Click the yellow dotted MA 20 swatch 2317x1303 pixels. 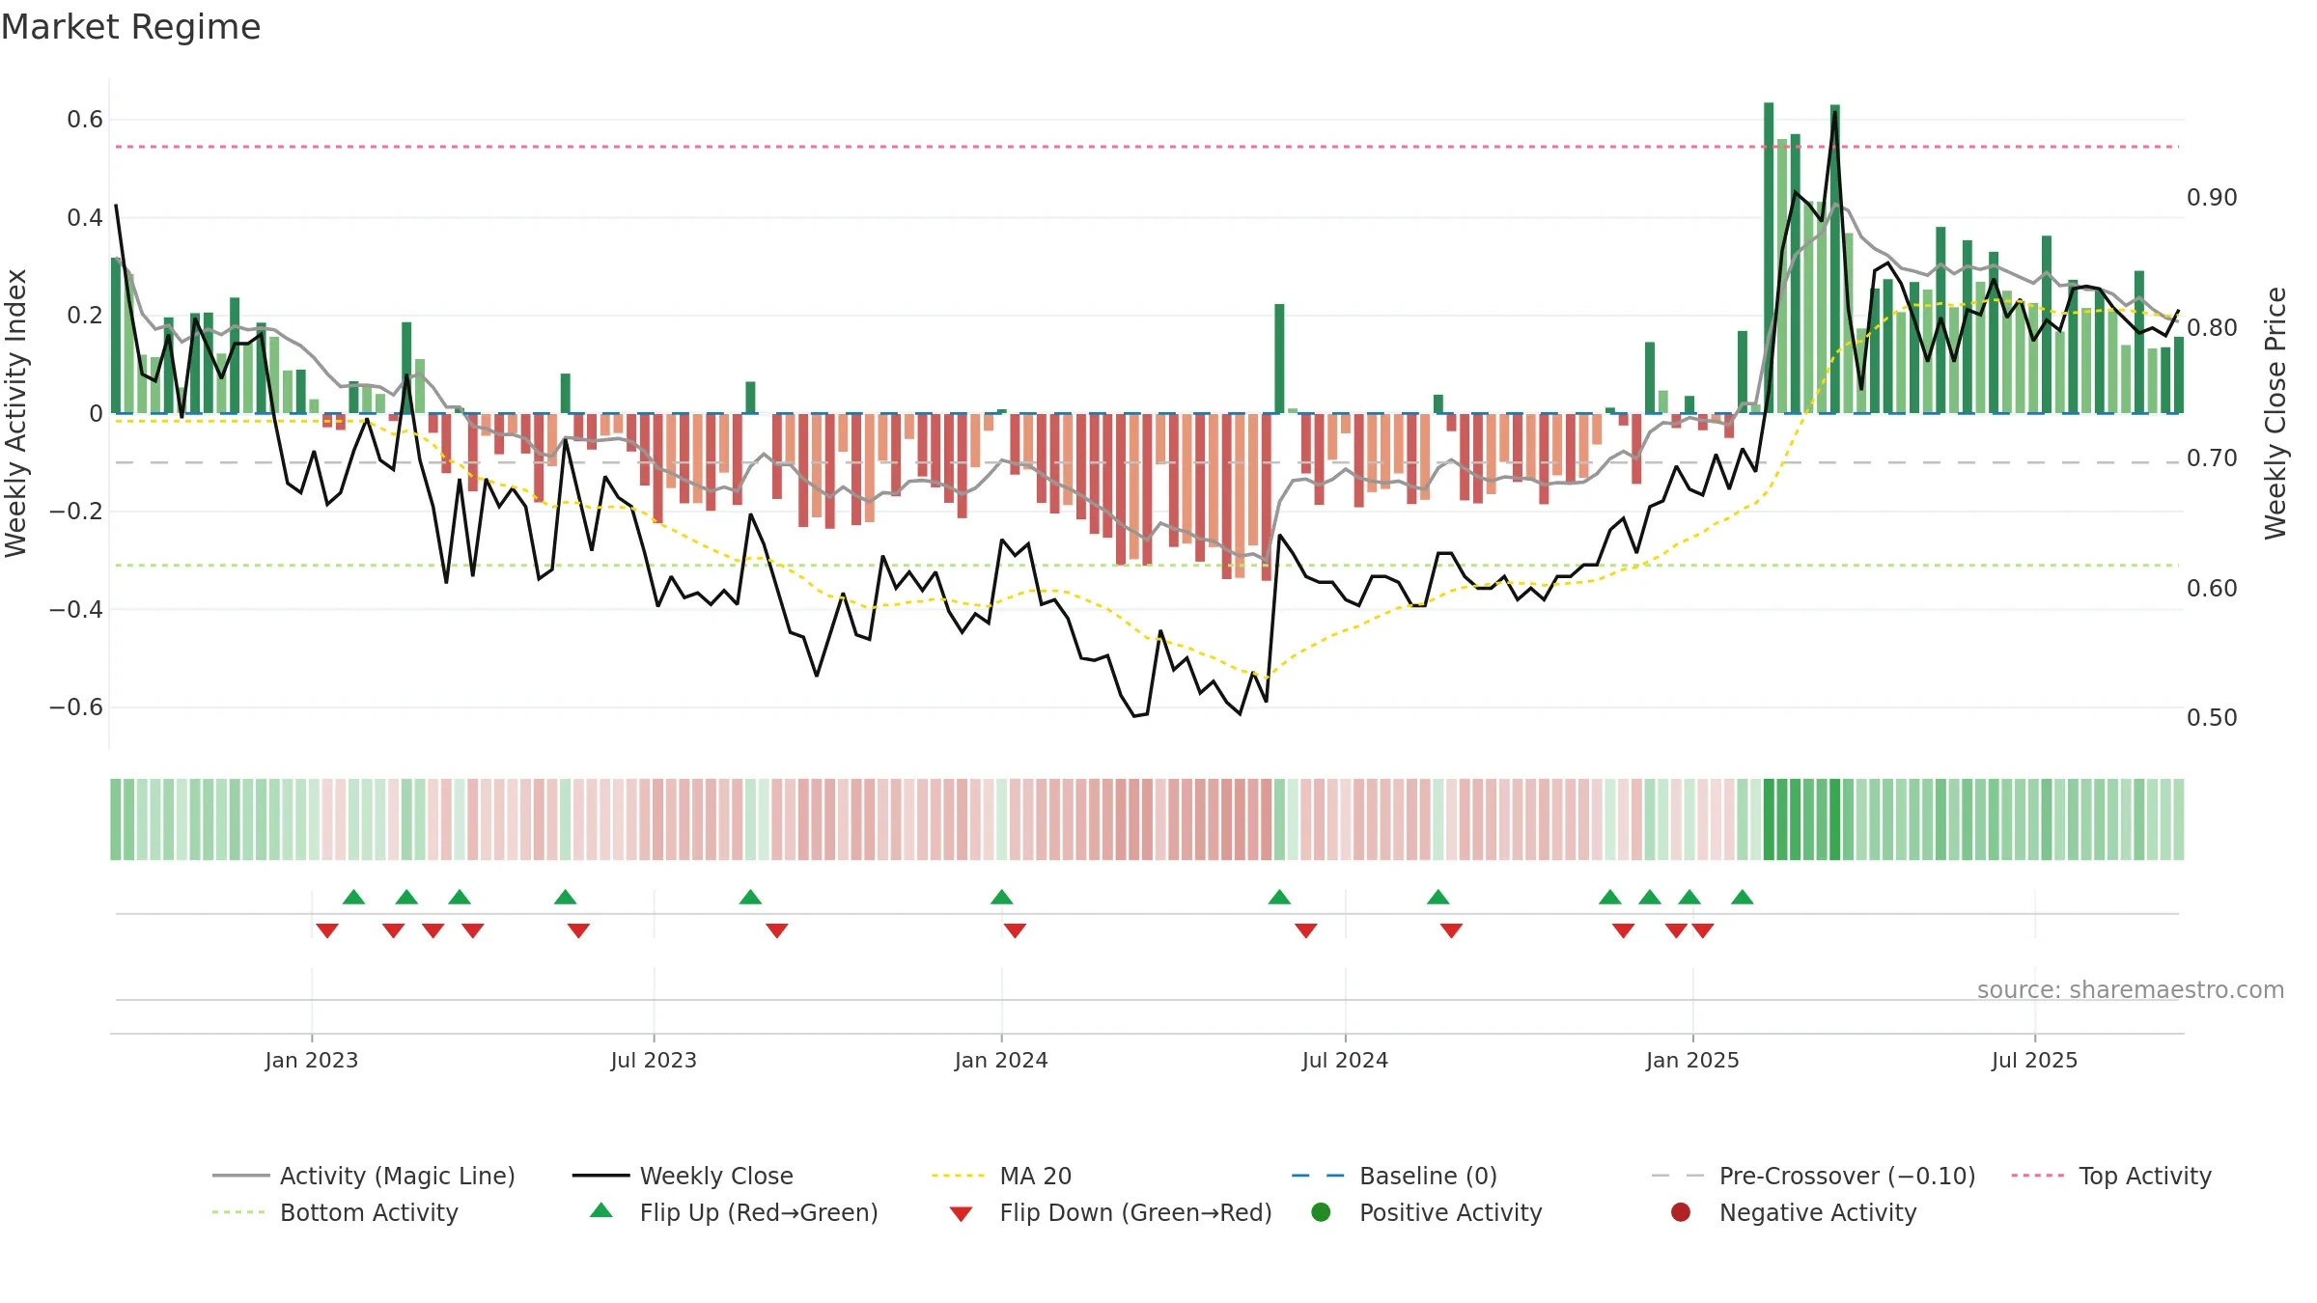click(x=960, y=1176)
